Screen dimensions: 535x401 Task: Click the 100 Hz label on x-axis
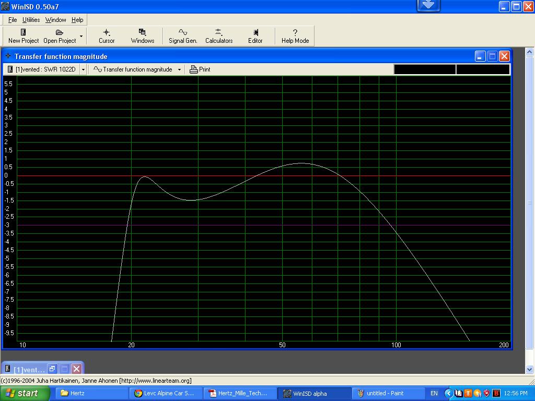[x=396, y=345]
